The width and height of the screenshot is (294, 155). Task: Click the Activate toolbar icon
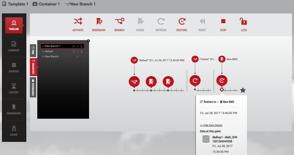click(78, 22)
